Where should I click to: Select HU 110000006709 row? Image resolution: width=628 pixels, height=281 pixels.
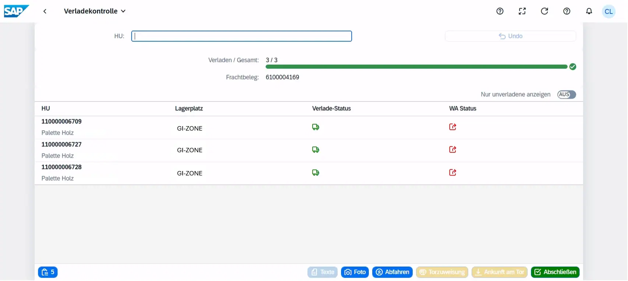point(309,128)
